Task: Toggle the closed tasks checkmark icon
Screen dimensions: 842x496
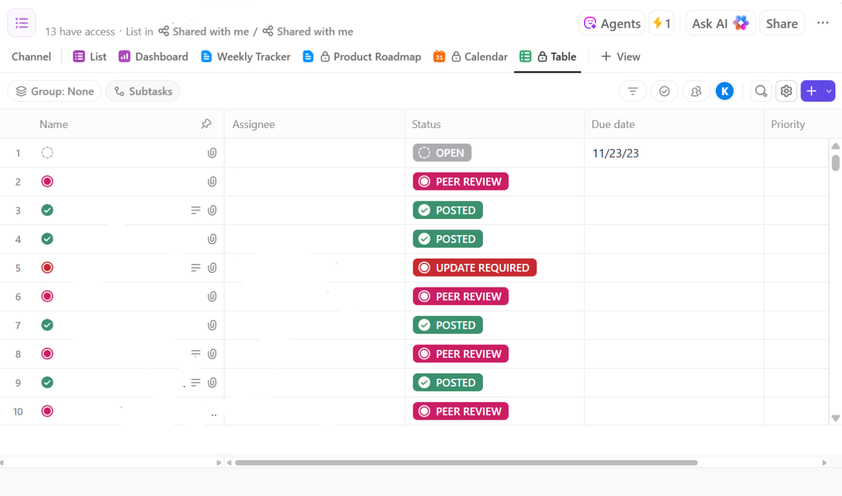Action: pyautogui.click(x=665, y=91)
